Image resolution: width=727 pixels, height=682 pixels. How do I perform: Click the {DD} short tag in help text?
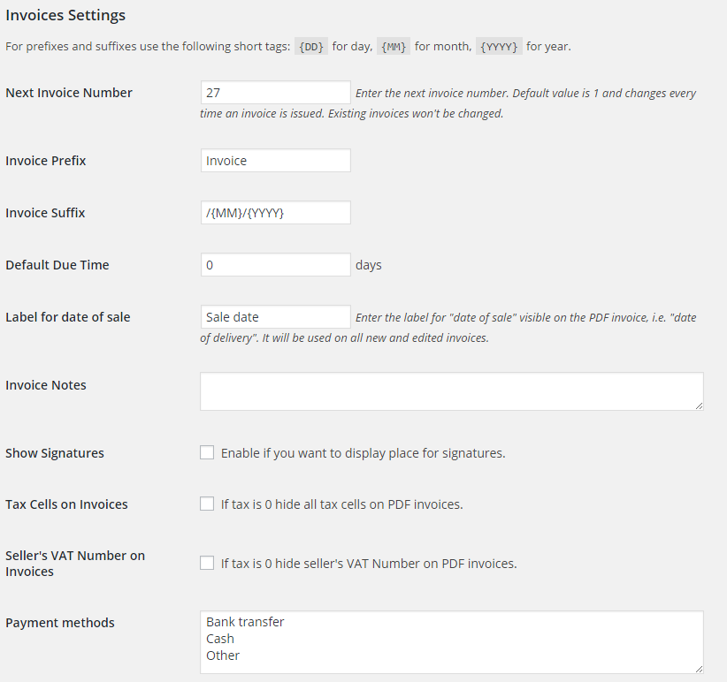click(311, 47)
